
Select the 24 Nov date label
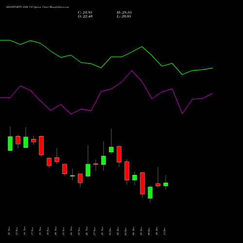pos(71,231)
